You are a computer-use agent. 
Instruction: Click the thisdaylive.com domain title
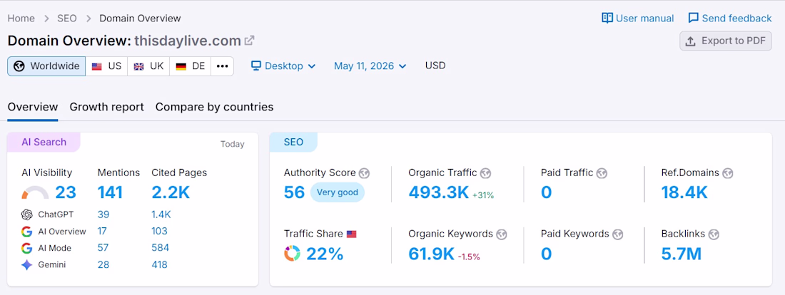[x=187, y=41]
